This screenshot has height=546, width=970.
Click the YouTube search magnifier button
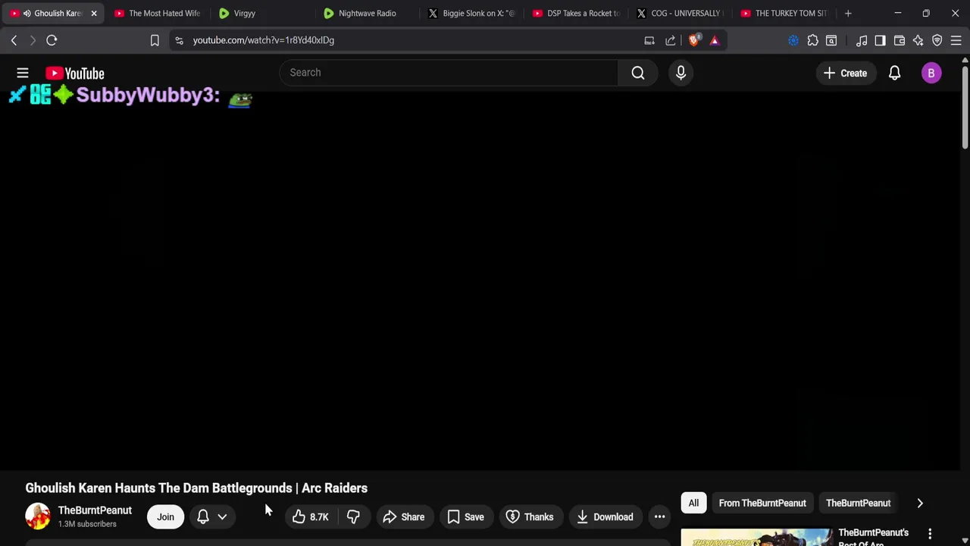click(638, 73)
